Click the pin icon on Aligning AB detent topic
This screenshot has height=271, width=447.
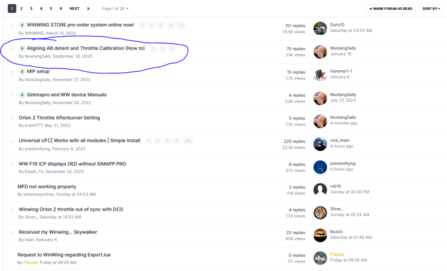click(x=22, y=48)
